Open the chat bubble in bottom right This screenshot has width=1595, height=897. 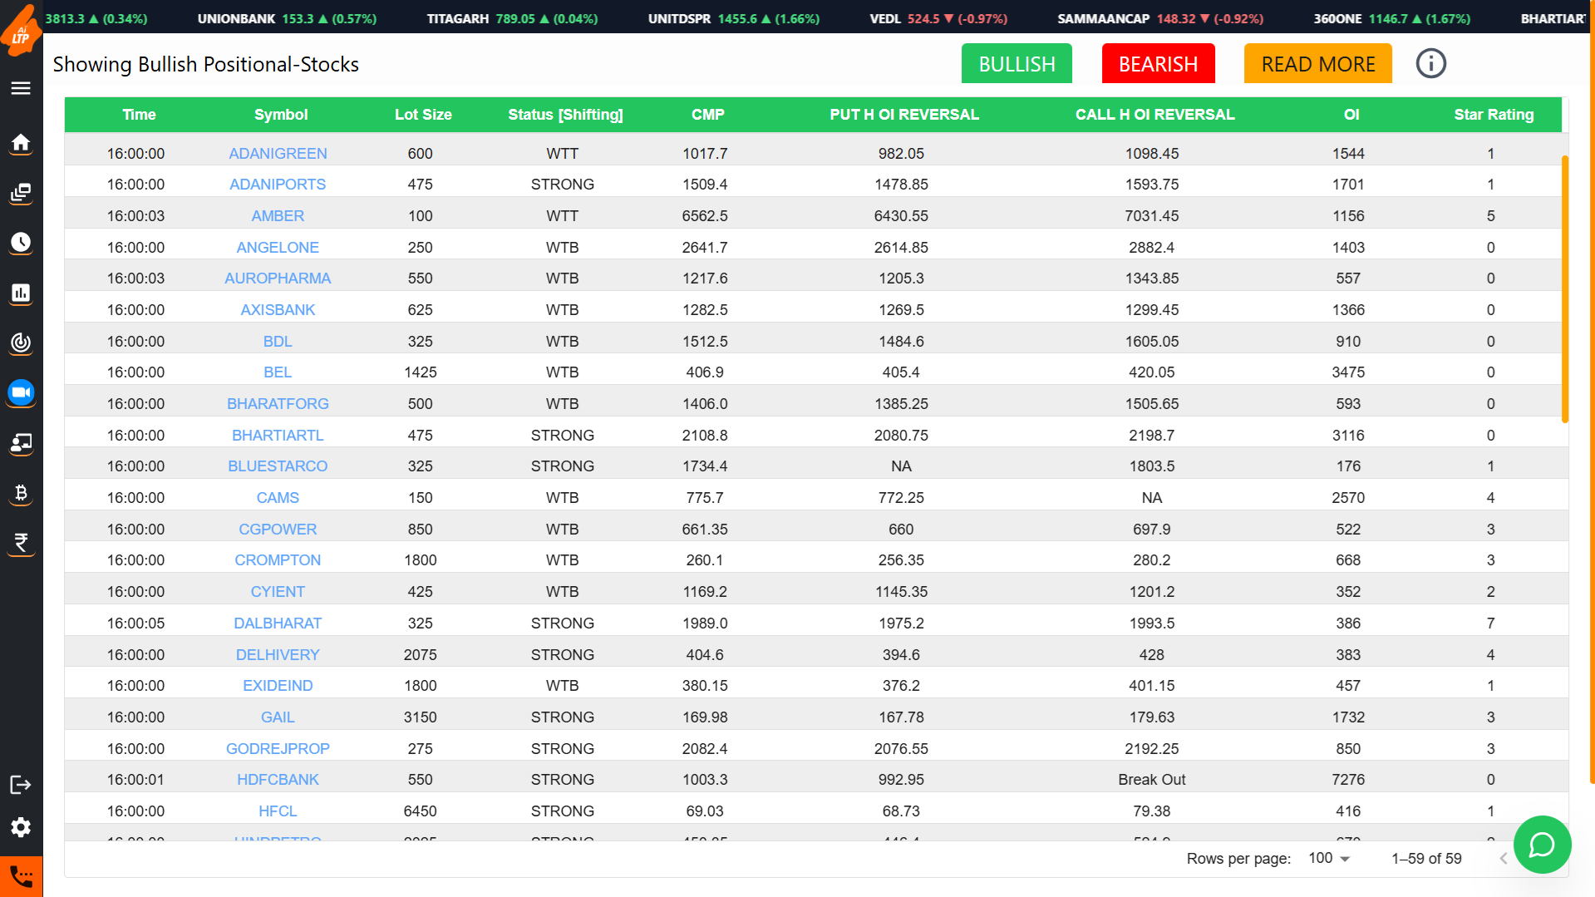(1542, 845)
